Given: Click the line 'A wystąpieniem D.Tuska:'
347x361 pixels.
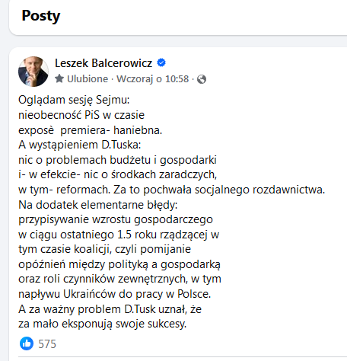Looking at the screenshot, I should [80, 145].
